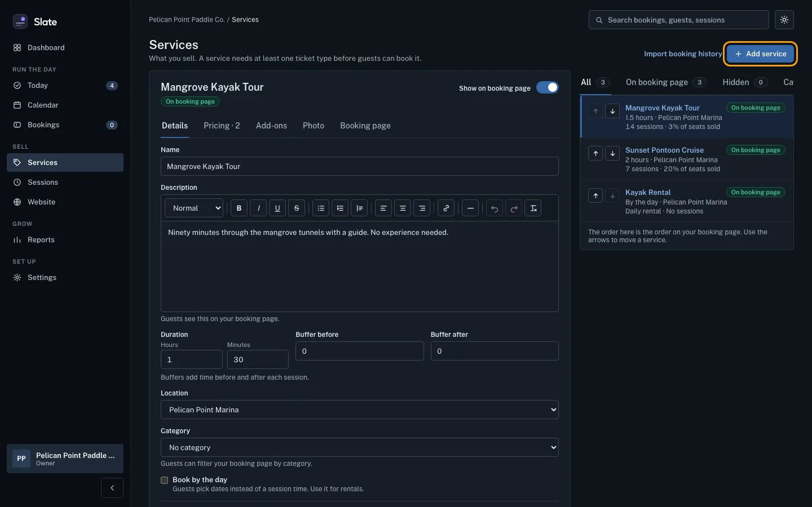This screenshot has height=507, width=812.
Task: Insert a numbered list
Action: click(x=340, y=208)
